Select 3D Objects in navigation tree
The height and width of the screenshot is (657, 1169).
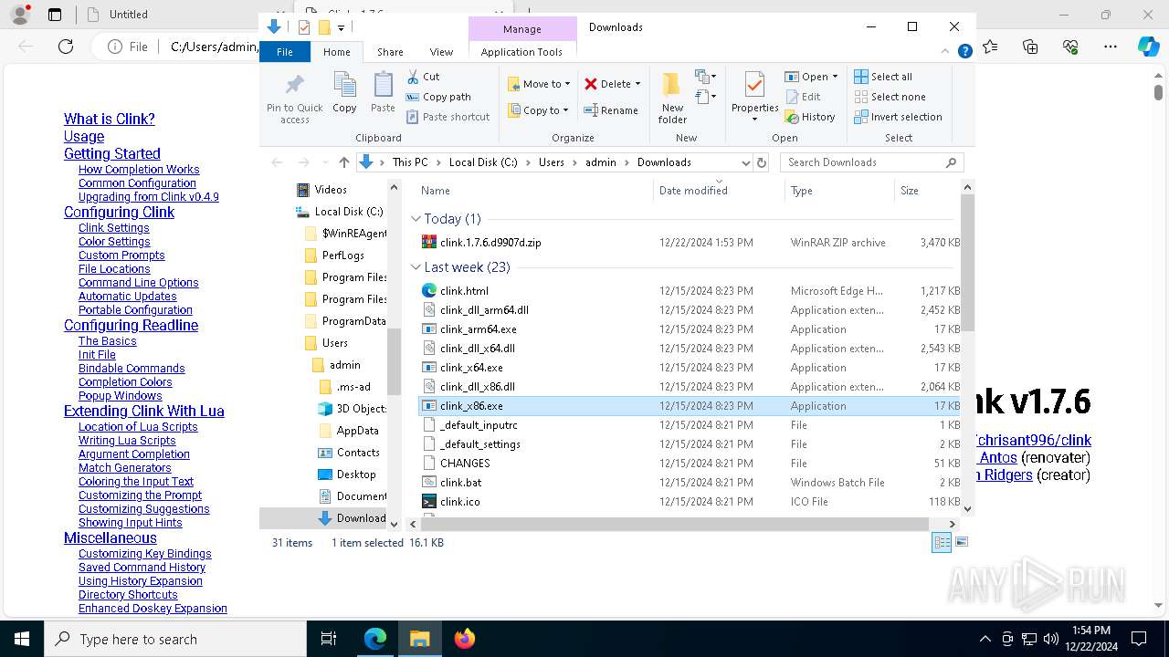[x=352, y=409]
